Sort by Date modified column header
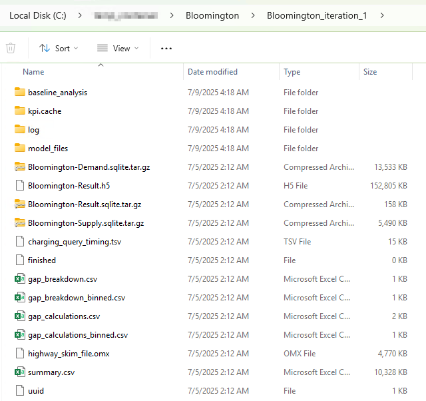This screenshot has width=426, height=401. 212,72
